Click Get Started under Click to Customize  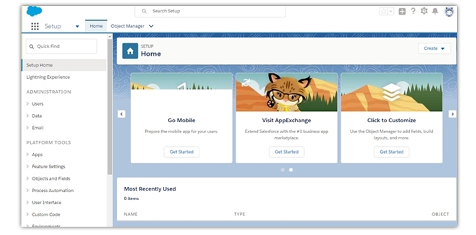392,152
